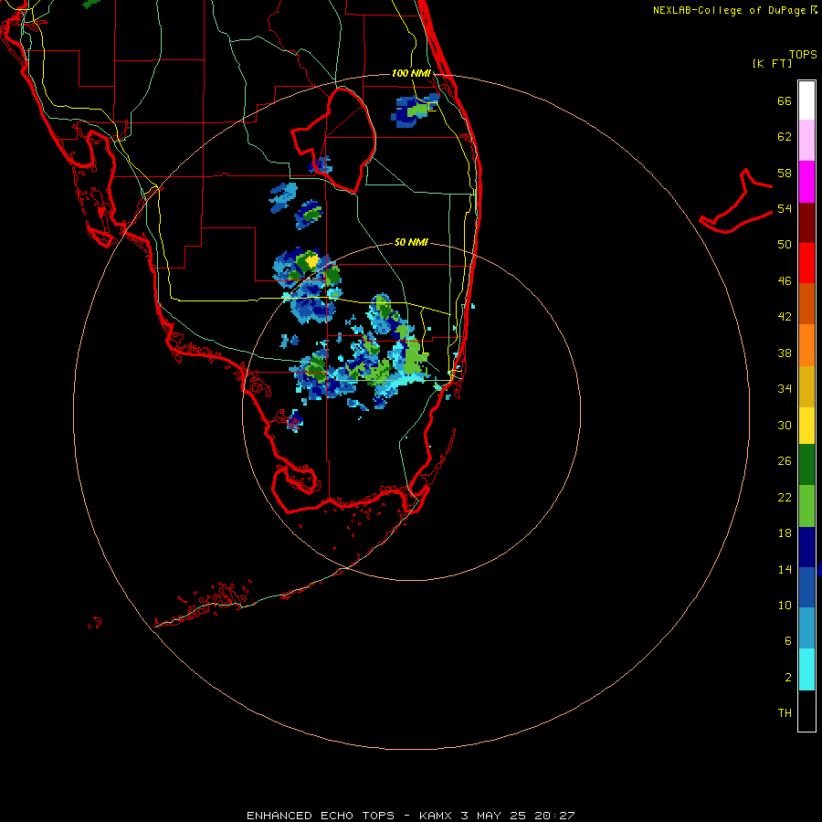The width and height of the screenshot is (822, 822).
Task: Click the 6 legend value
Action: [788, 641]
